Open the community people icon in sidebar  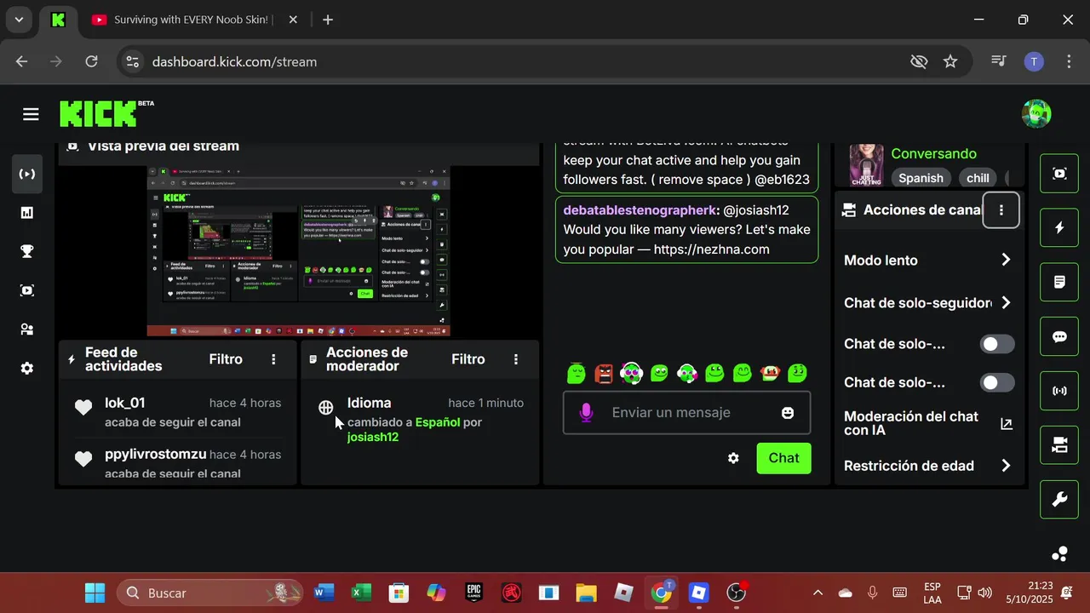point(27,329)
